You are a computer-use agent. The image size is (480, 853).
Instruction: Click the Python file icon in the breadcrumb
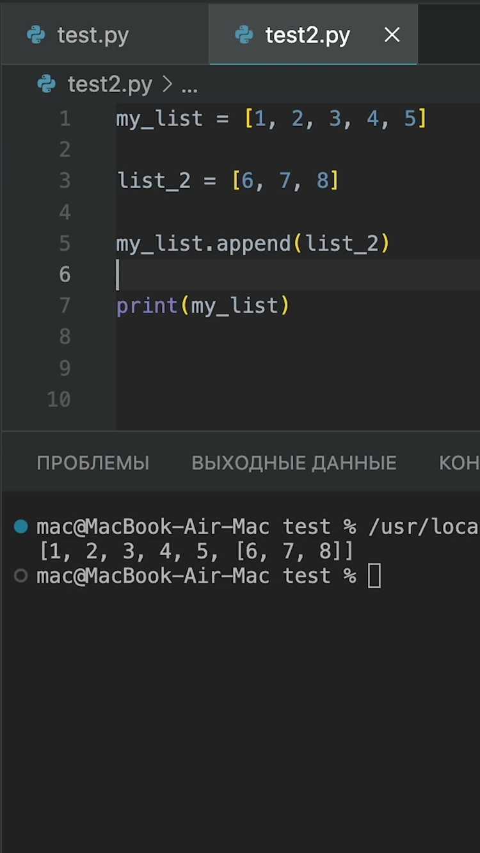click(x=47, y=84)
